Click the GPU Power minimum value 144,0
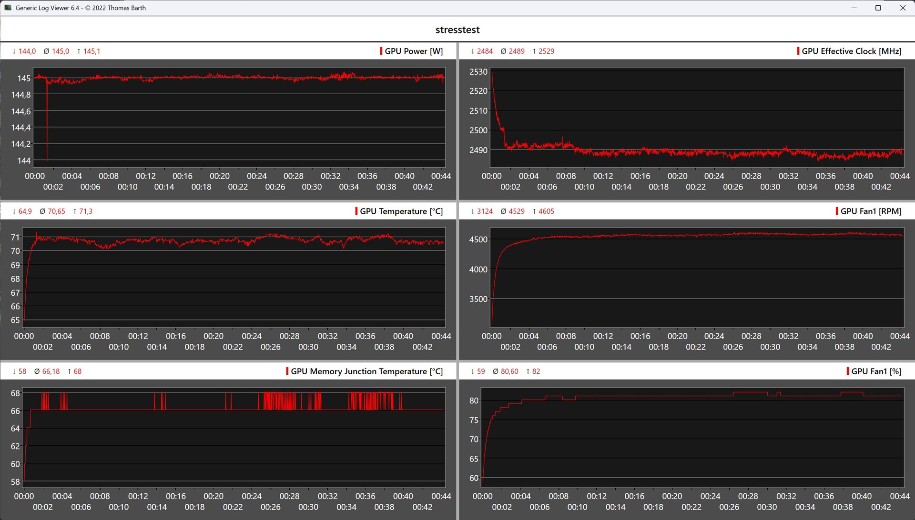 pyautogui.click(x=27, y=51)
